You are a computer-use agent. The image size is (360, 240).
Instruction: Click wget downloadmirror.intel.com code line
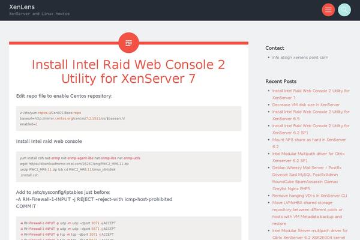coord(74,164)
